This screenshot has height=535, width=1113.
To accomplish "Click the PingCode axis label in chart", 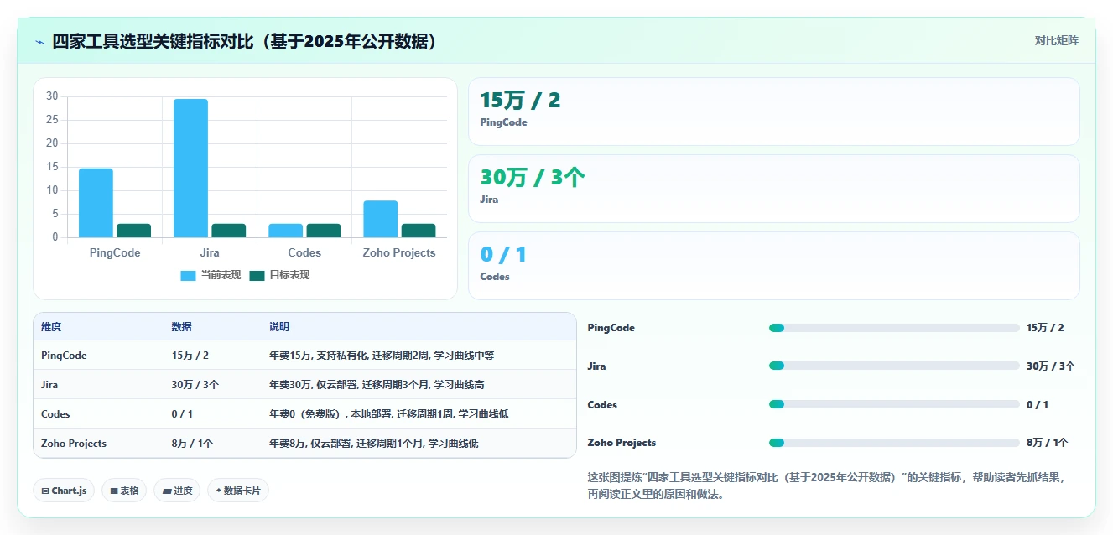I will click(x=115, y=252).
